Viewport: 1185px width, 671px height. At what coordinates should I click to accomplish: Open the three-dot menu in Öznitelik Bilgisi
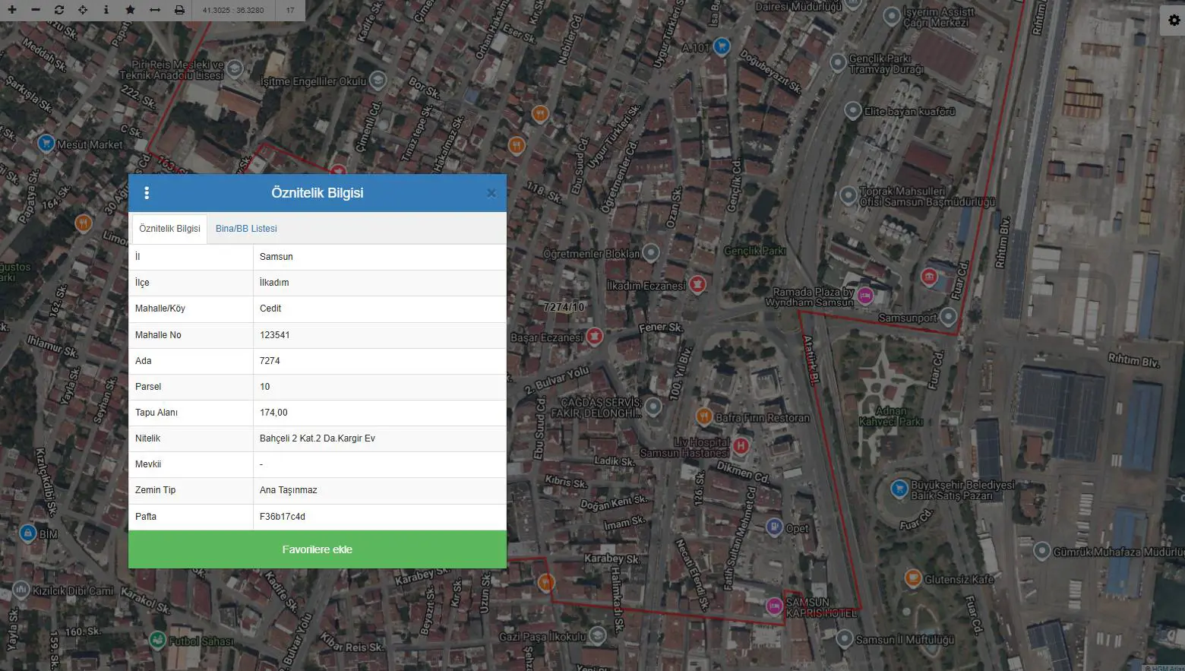pyautogui.click(x=147, y=193)
